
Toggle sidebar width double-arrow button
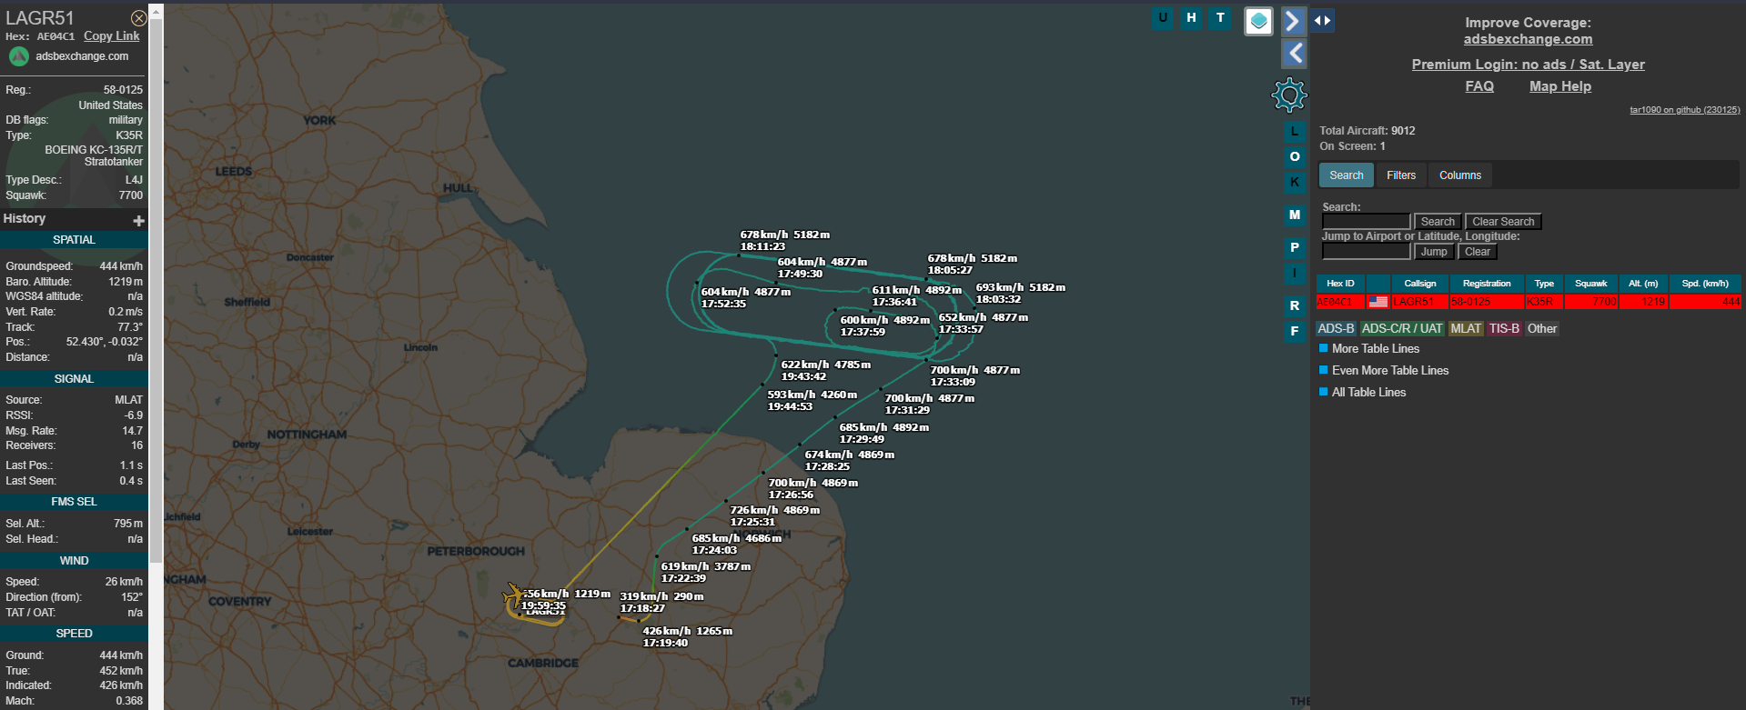pyautogui.click(x=1322, y=20)
